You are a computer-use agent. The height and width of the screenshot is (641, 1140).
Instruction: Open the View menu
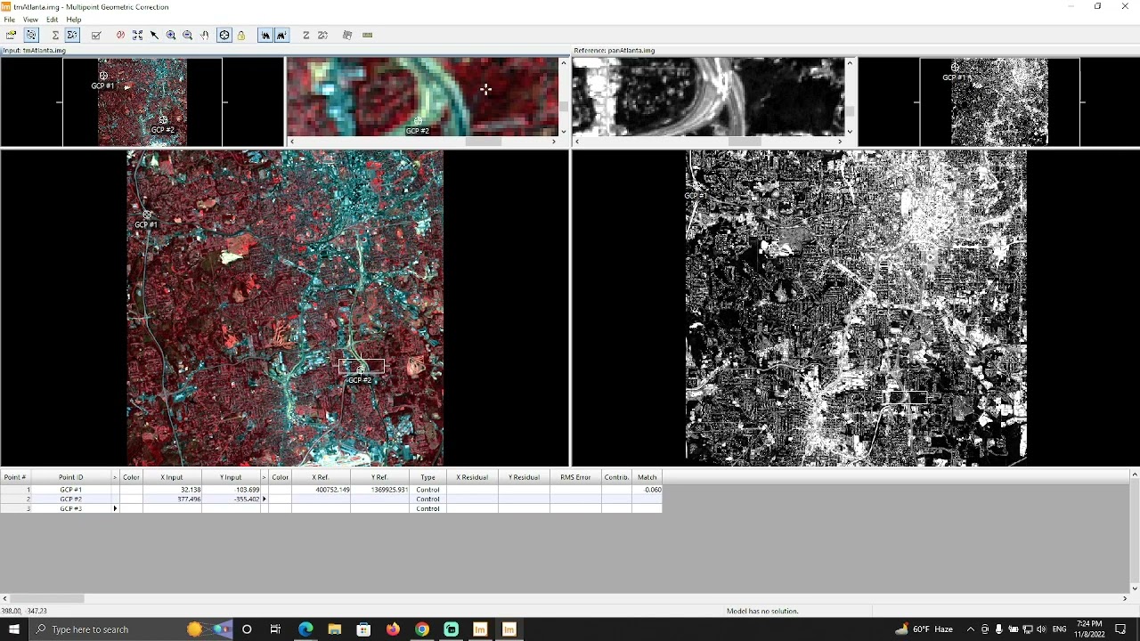tap(30, 20)
